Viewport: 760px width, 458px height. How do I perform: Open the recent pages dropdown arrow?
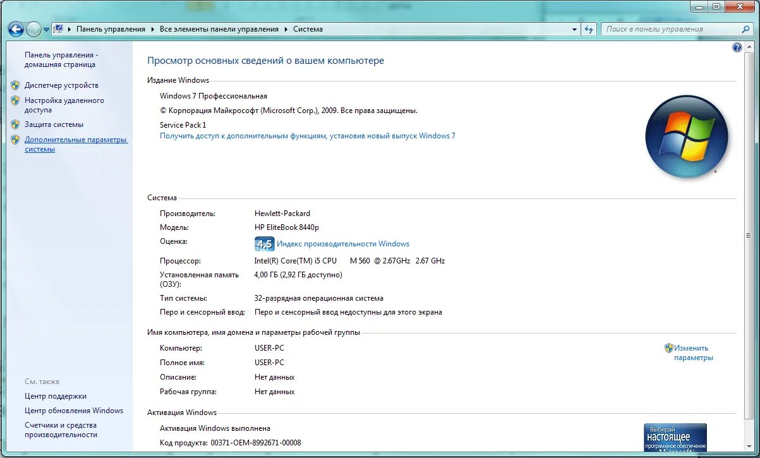point(46,30)
